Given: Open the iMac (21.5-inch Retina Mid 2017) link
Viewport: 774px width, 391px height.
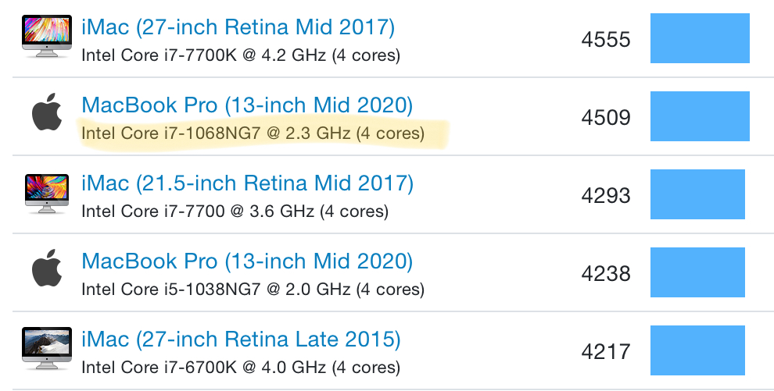Looking at the screenshot, I should (247, 183).
